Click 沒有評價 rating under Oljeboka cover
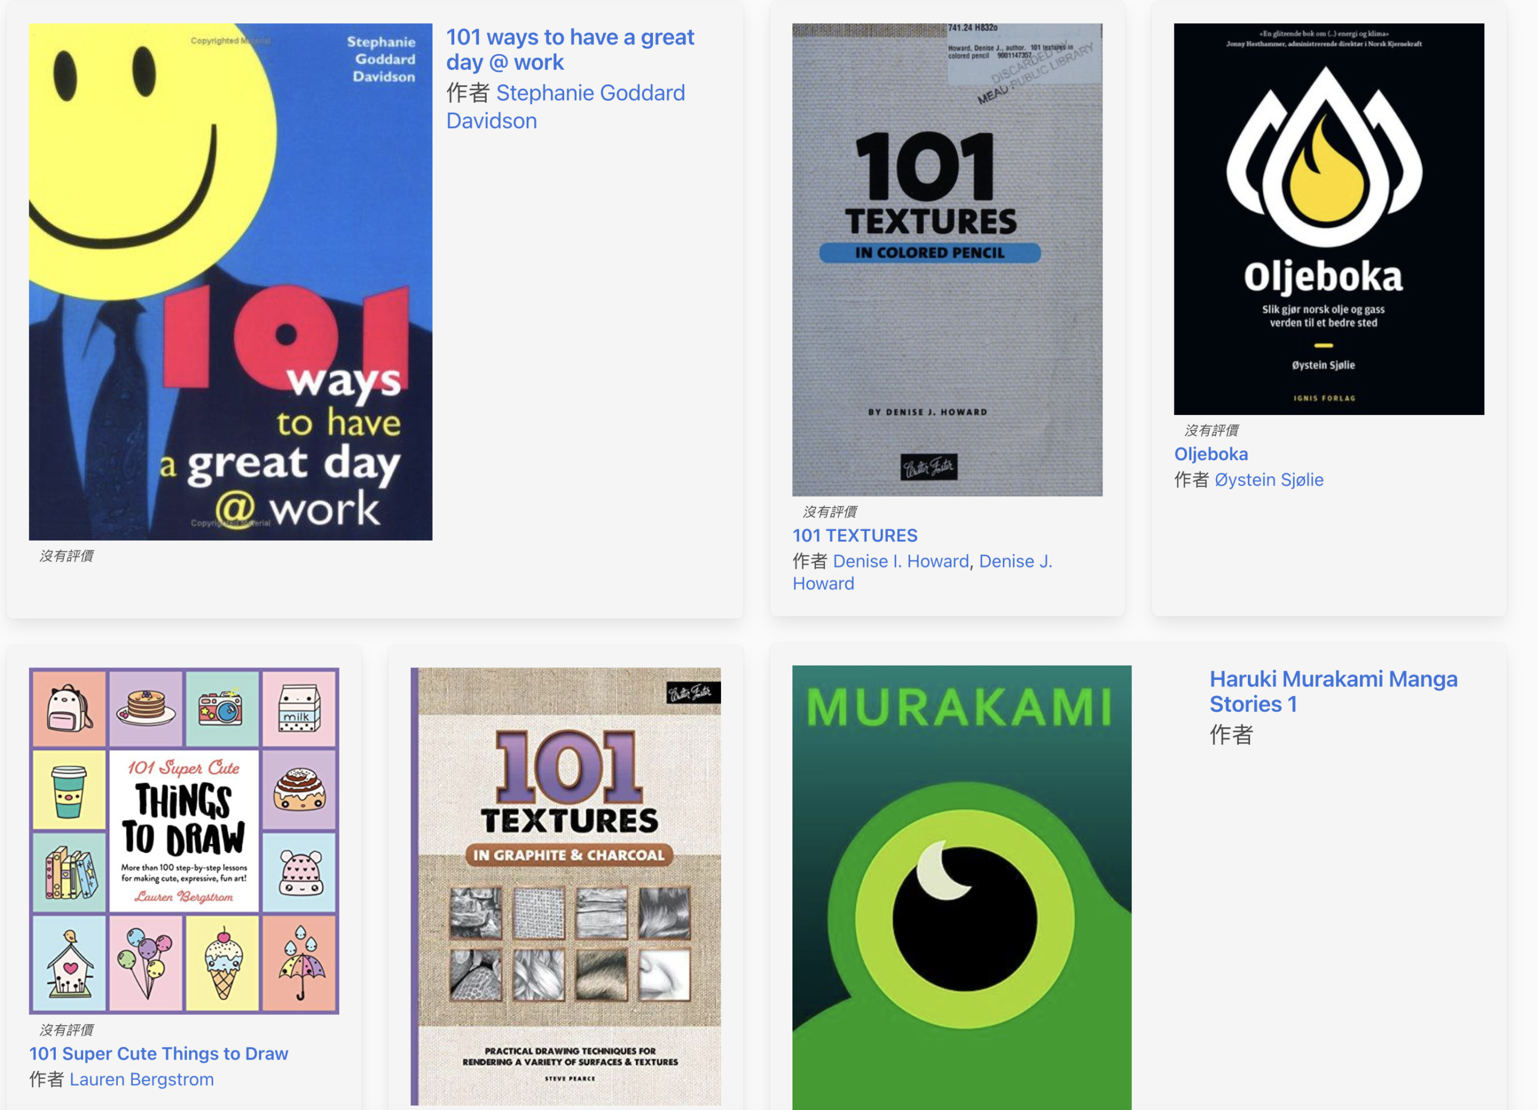 click(x=1211, y=430)
